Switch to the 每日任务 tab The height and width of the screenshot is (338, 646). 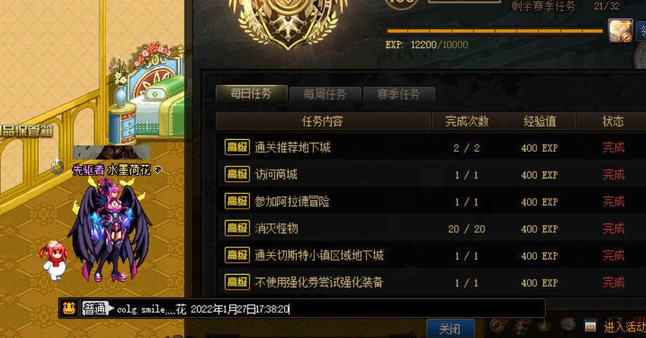pyautogui.click(x=252, y=94)
